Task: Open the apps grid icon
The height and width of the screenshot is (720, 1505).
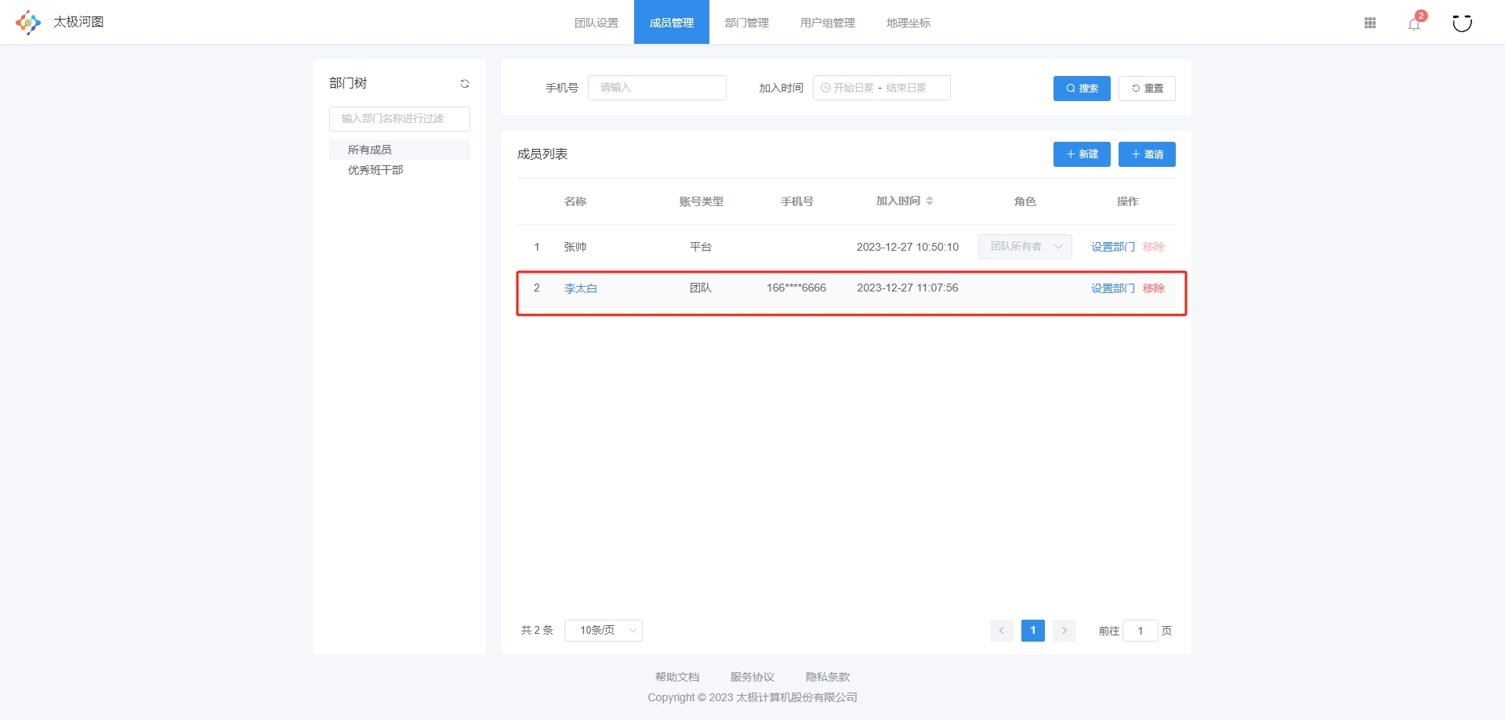Action: [1370, 23]
